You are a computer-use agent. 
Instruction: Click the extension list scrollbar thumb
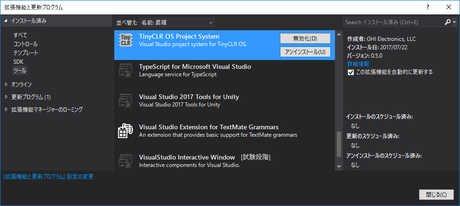point(339,144)
